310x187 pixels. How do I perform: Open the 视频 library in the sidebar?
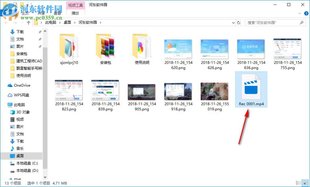click(x=19, y=119)
